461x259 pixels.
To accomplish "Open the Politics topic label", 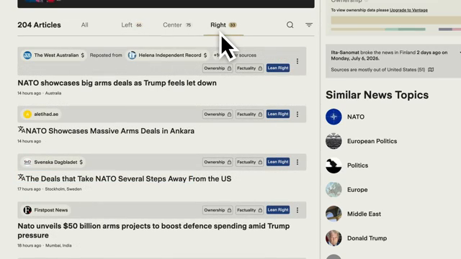I will click(357, 165).
